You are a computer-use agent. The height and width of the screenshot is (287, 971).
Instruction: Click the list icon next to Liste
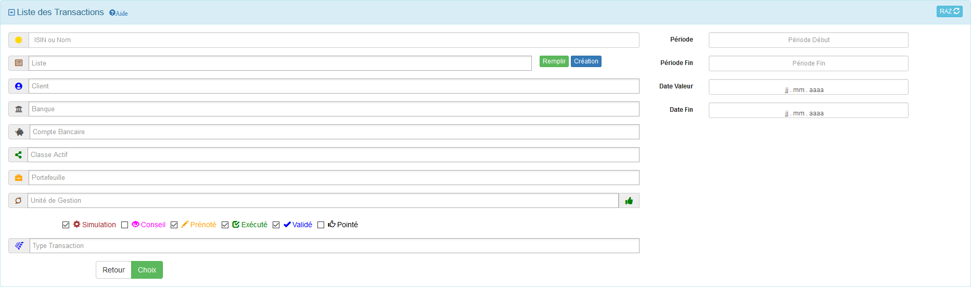[x=19, y=63]
